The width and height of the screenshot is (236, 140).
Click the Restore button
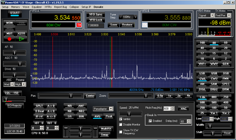(x=127, y=25)
